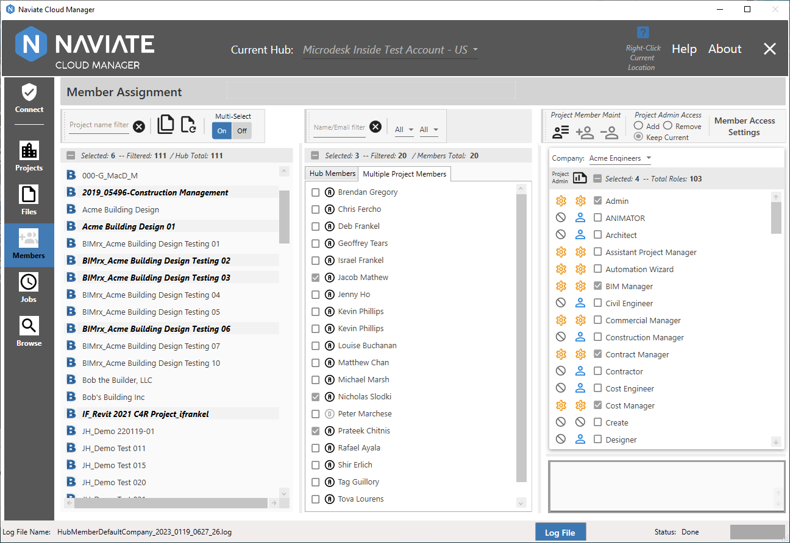Screen dimensions: 790x543
Task: Open the Log File
Action: 560,532
